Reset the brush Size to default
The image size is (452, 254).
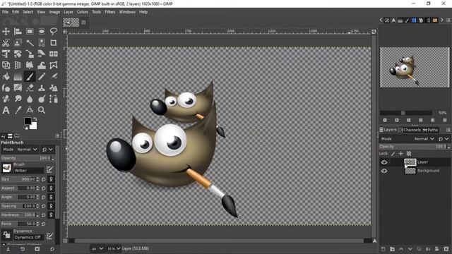44,179
